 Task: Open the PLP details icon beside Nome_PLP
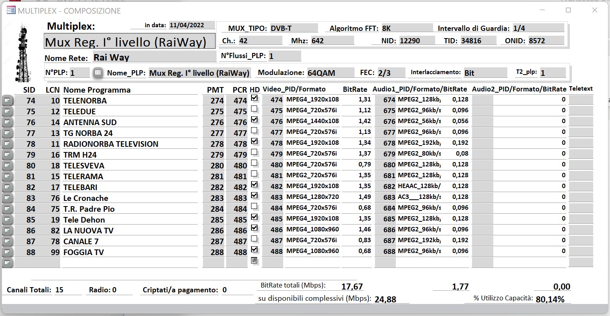pyautogui.click(x=98, y=73)
